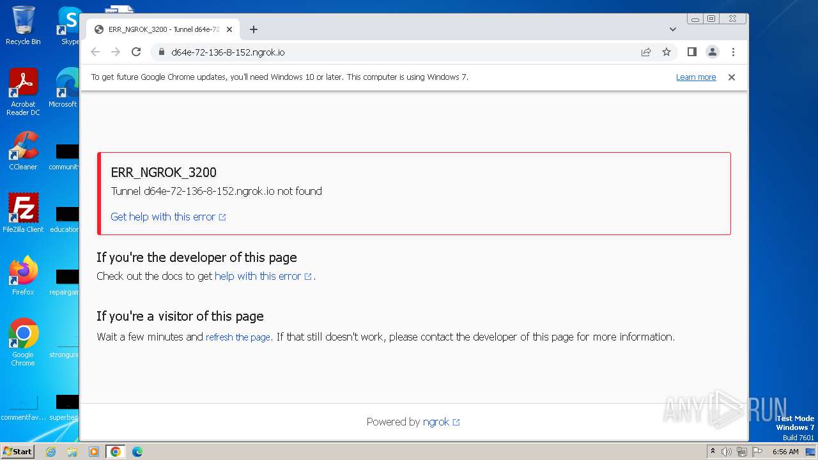Select the ERR_NGROK_3200 error heading
The height and width of the screenshot is (460, 818).
164,172
